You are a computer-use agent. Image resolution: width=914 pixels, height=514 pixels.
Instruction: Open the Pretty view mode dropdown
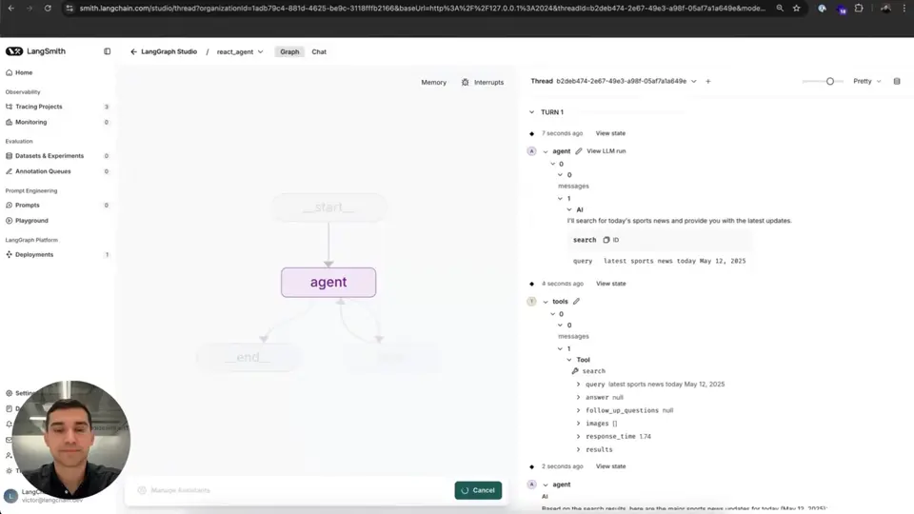(x=866, y=82)
